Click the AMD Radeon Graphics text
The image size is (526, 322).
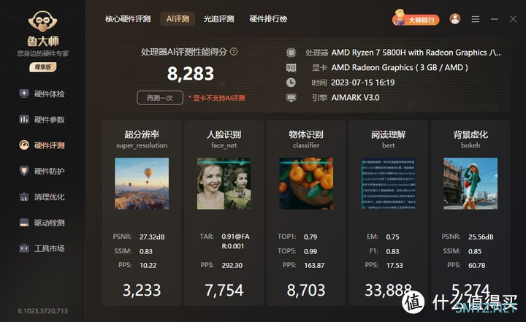[400, 68]
